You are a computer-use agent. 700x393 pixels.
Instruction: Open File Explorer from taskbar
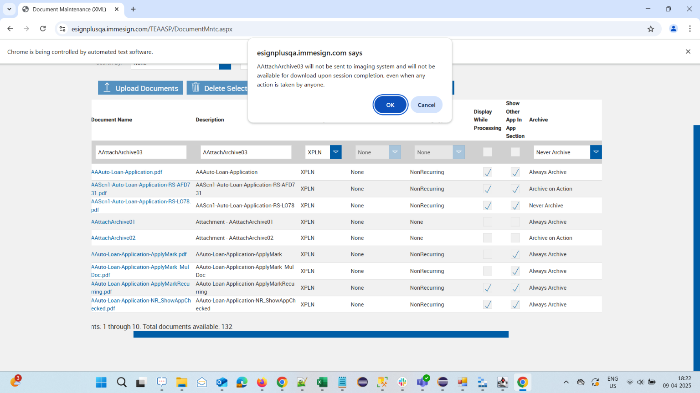(181, 383)
